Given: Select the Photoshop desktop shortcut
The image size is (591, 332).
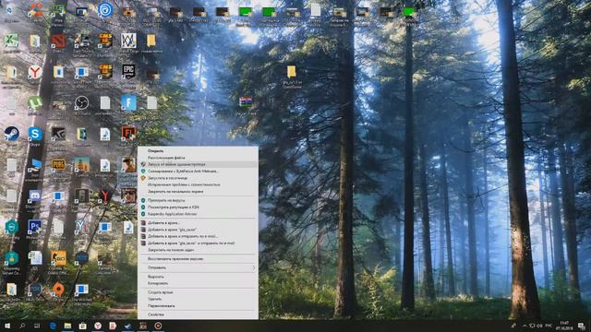Looking at the screenshot, I should [x=35, y=227].
